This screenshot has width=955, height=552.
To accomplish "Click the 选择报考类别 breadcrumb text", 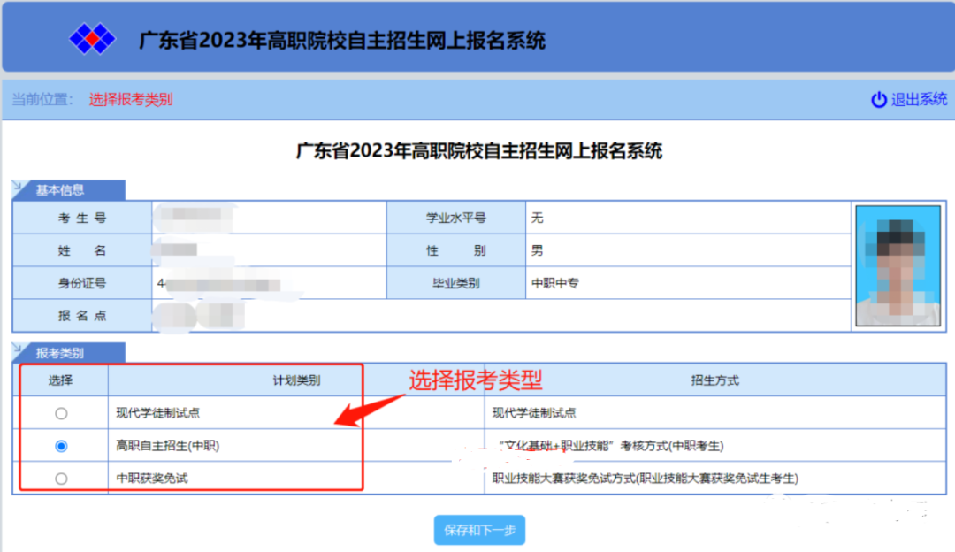I will (x=130, y=99).
